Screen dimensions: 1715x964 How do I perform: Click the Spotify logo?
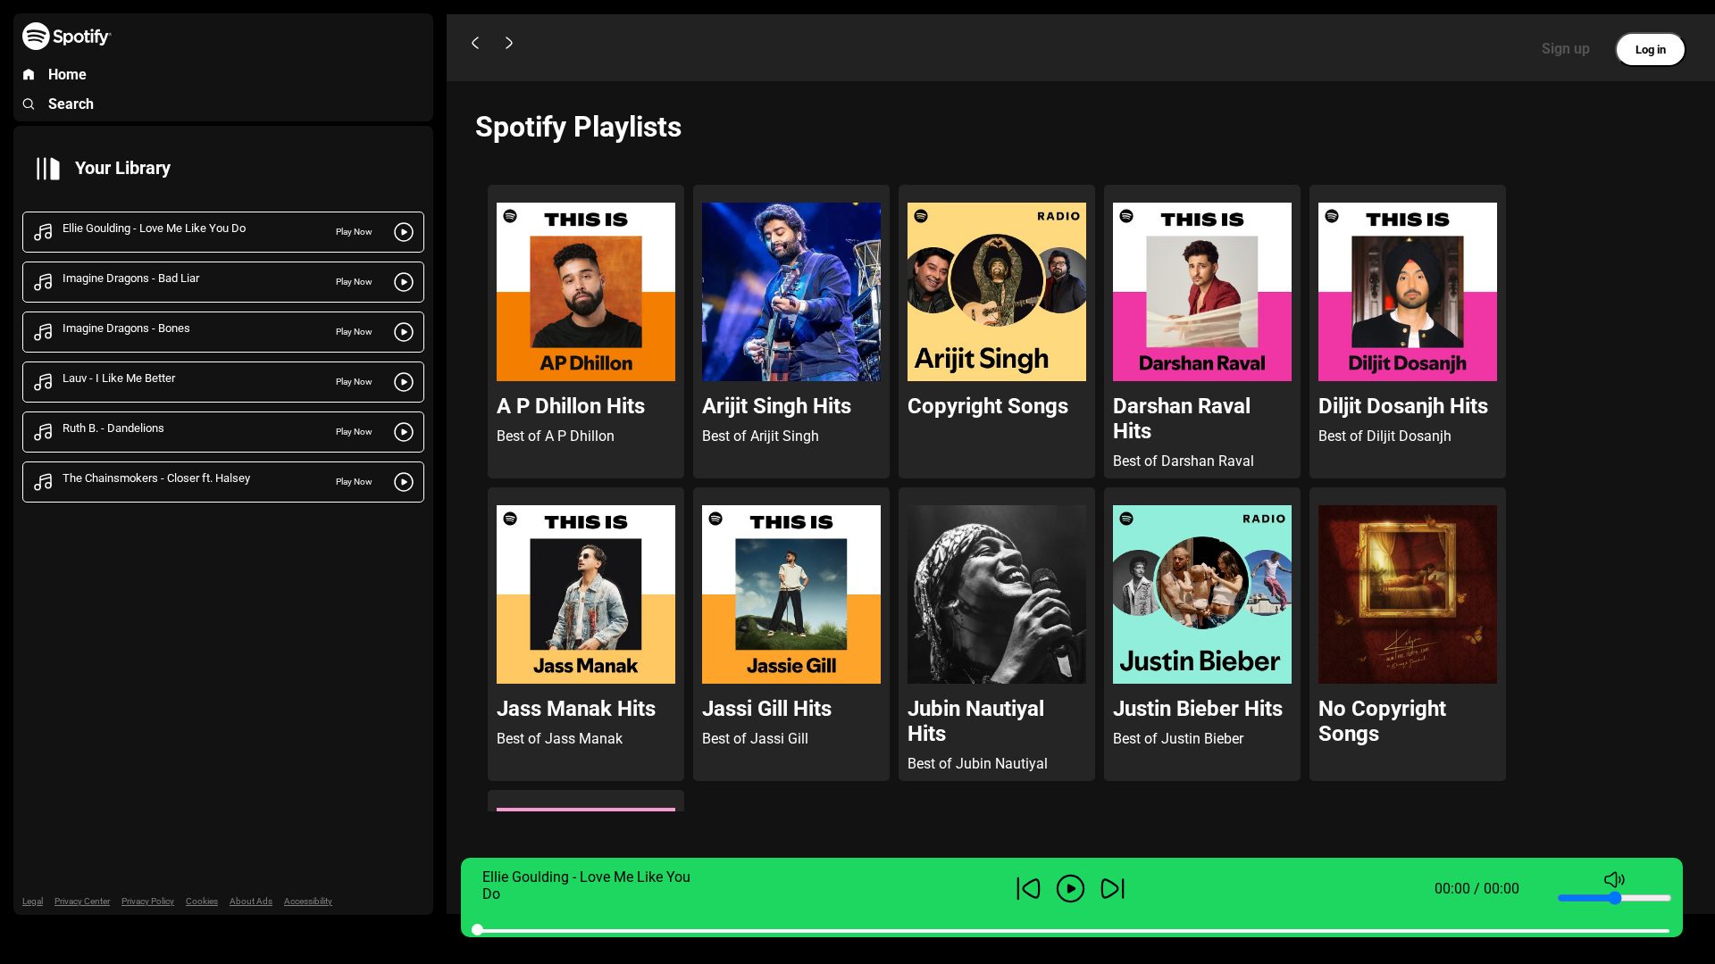click(67, 37)
